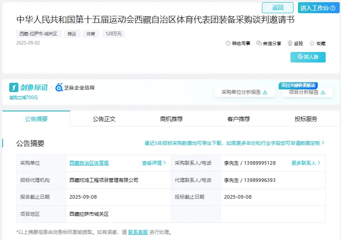The width and height of the screenshot is (341, 240).
Task: Switch to the 公告正文 tab
Action: (104, 119)
